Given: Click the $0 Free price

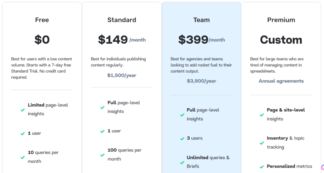Looking at the screenshot, I should [42, 40].
